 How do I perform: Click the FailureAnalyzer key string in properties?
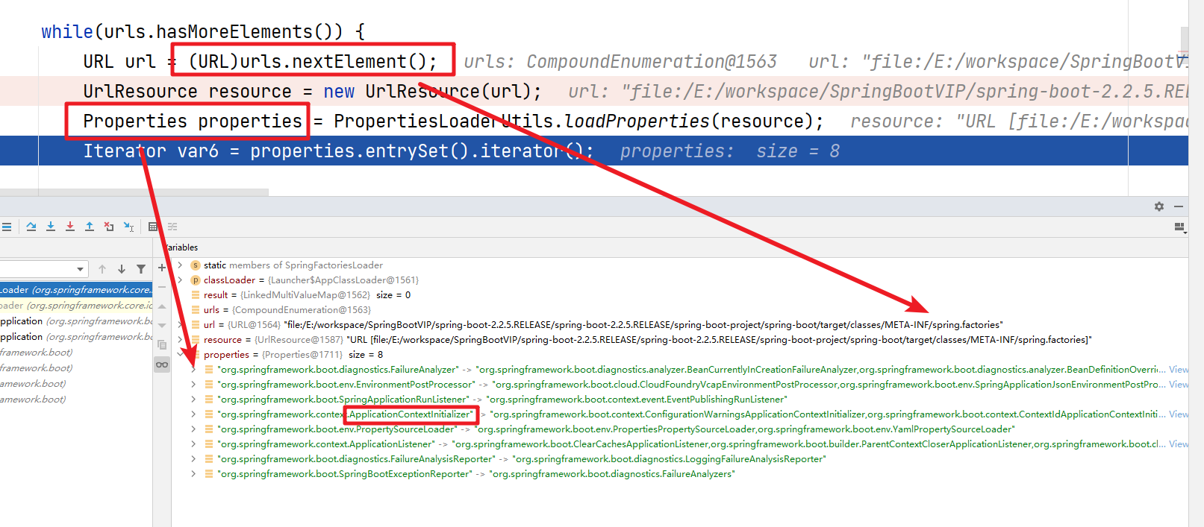click(338, 369)
